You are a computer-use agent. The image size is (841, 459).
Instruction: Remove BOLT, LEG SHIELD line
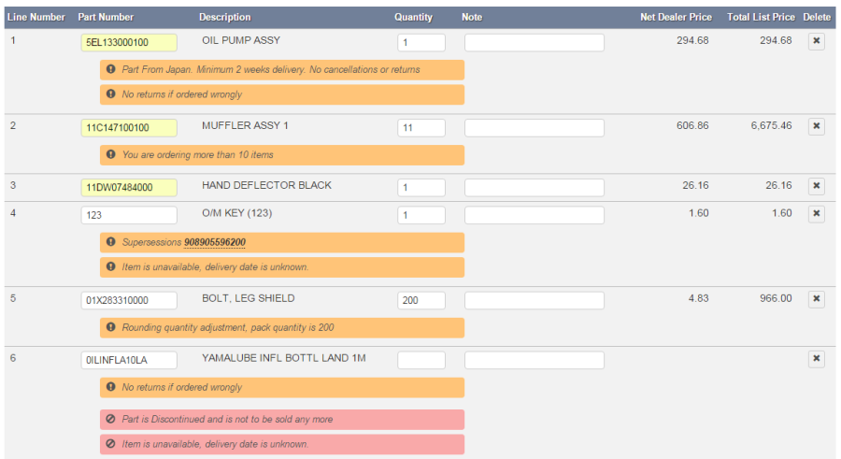tap(817, 299)
